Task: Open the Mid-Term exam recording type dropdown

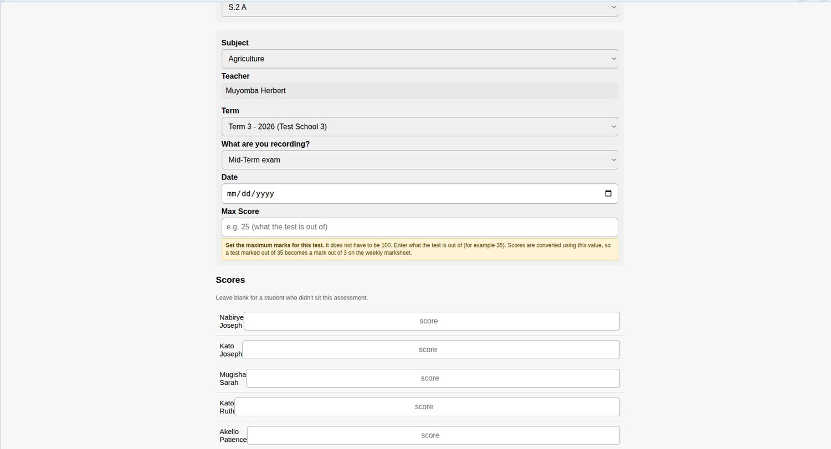Action: tap(419, 160)
